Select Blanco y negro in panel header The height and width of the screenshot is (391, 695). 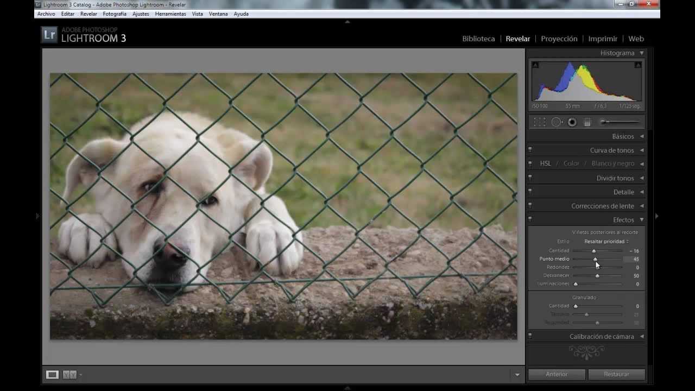coord(613,163)
